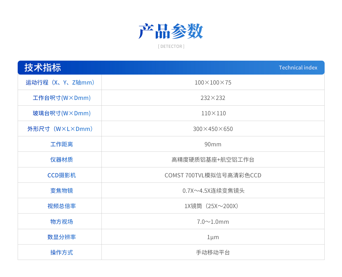
Task: Click the 1μm resolution value
Action: (x=213, y=237)
